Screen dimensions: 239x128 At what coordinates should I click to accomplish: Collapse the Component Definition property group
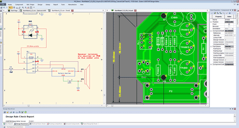click(211, 31)
